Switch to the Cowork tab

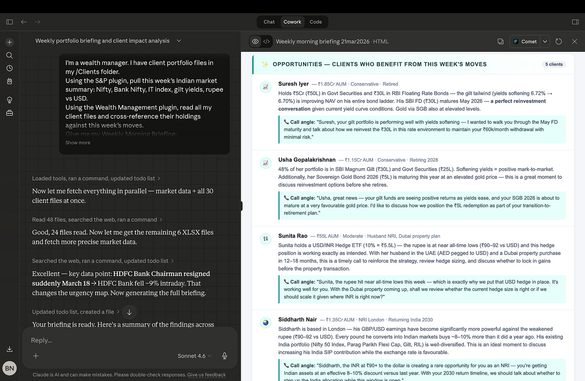coord(292,22)
